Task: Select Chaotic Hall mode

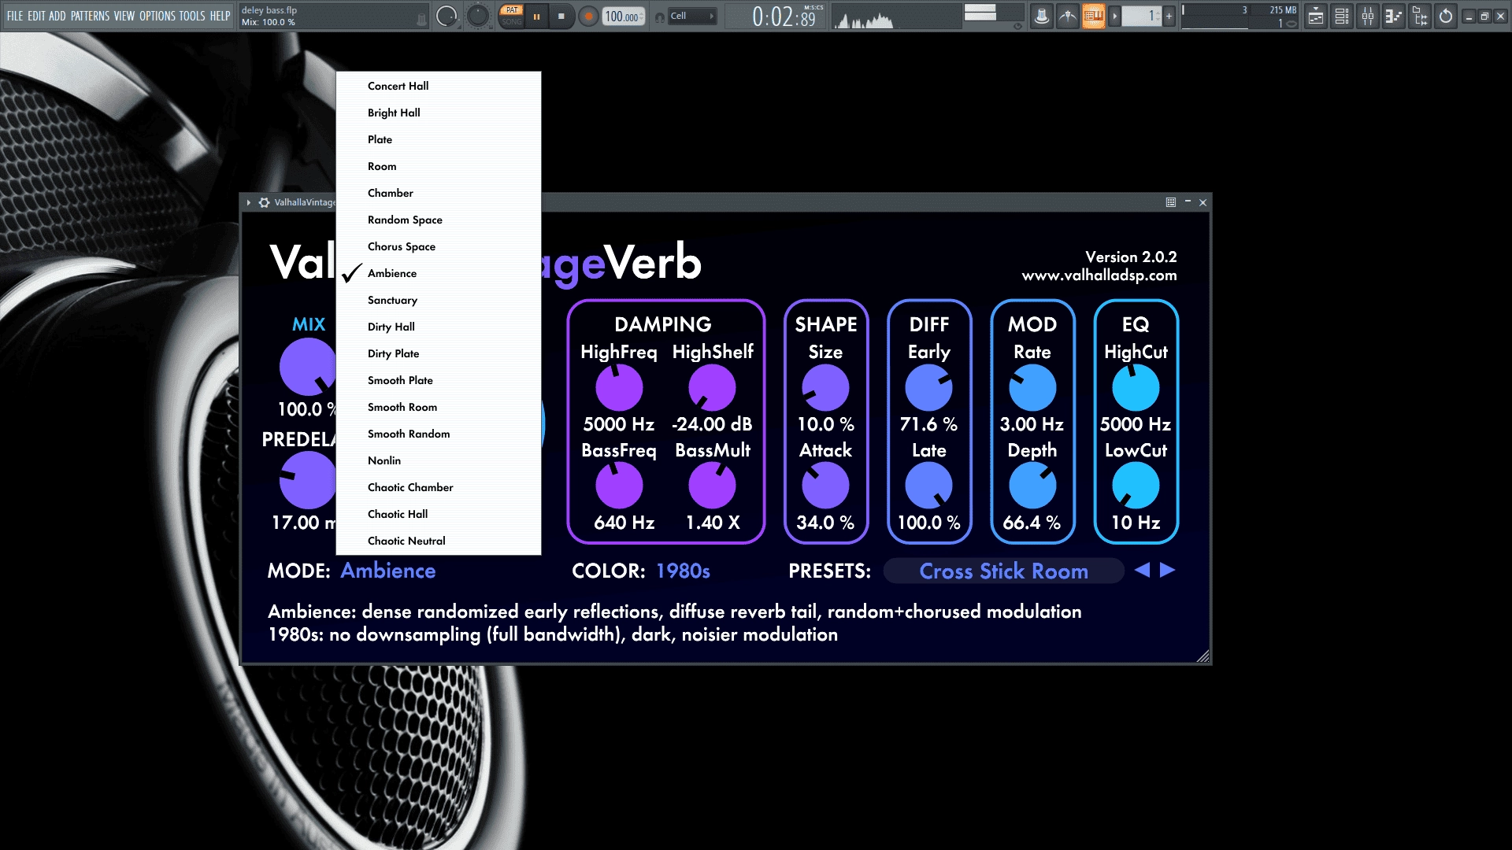Action: (439, 514)
